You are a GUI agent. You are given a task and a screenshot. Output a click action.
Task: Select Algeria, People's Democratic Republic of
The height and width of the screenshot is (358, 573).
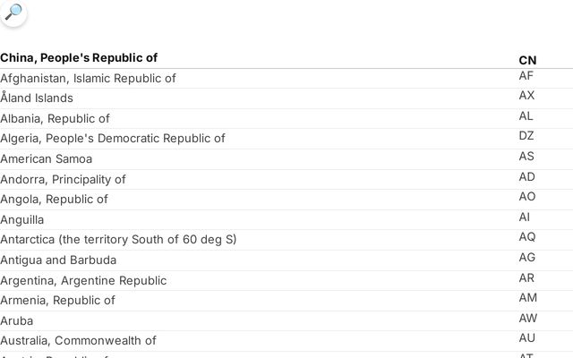(112, 139)
